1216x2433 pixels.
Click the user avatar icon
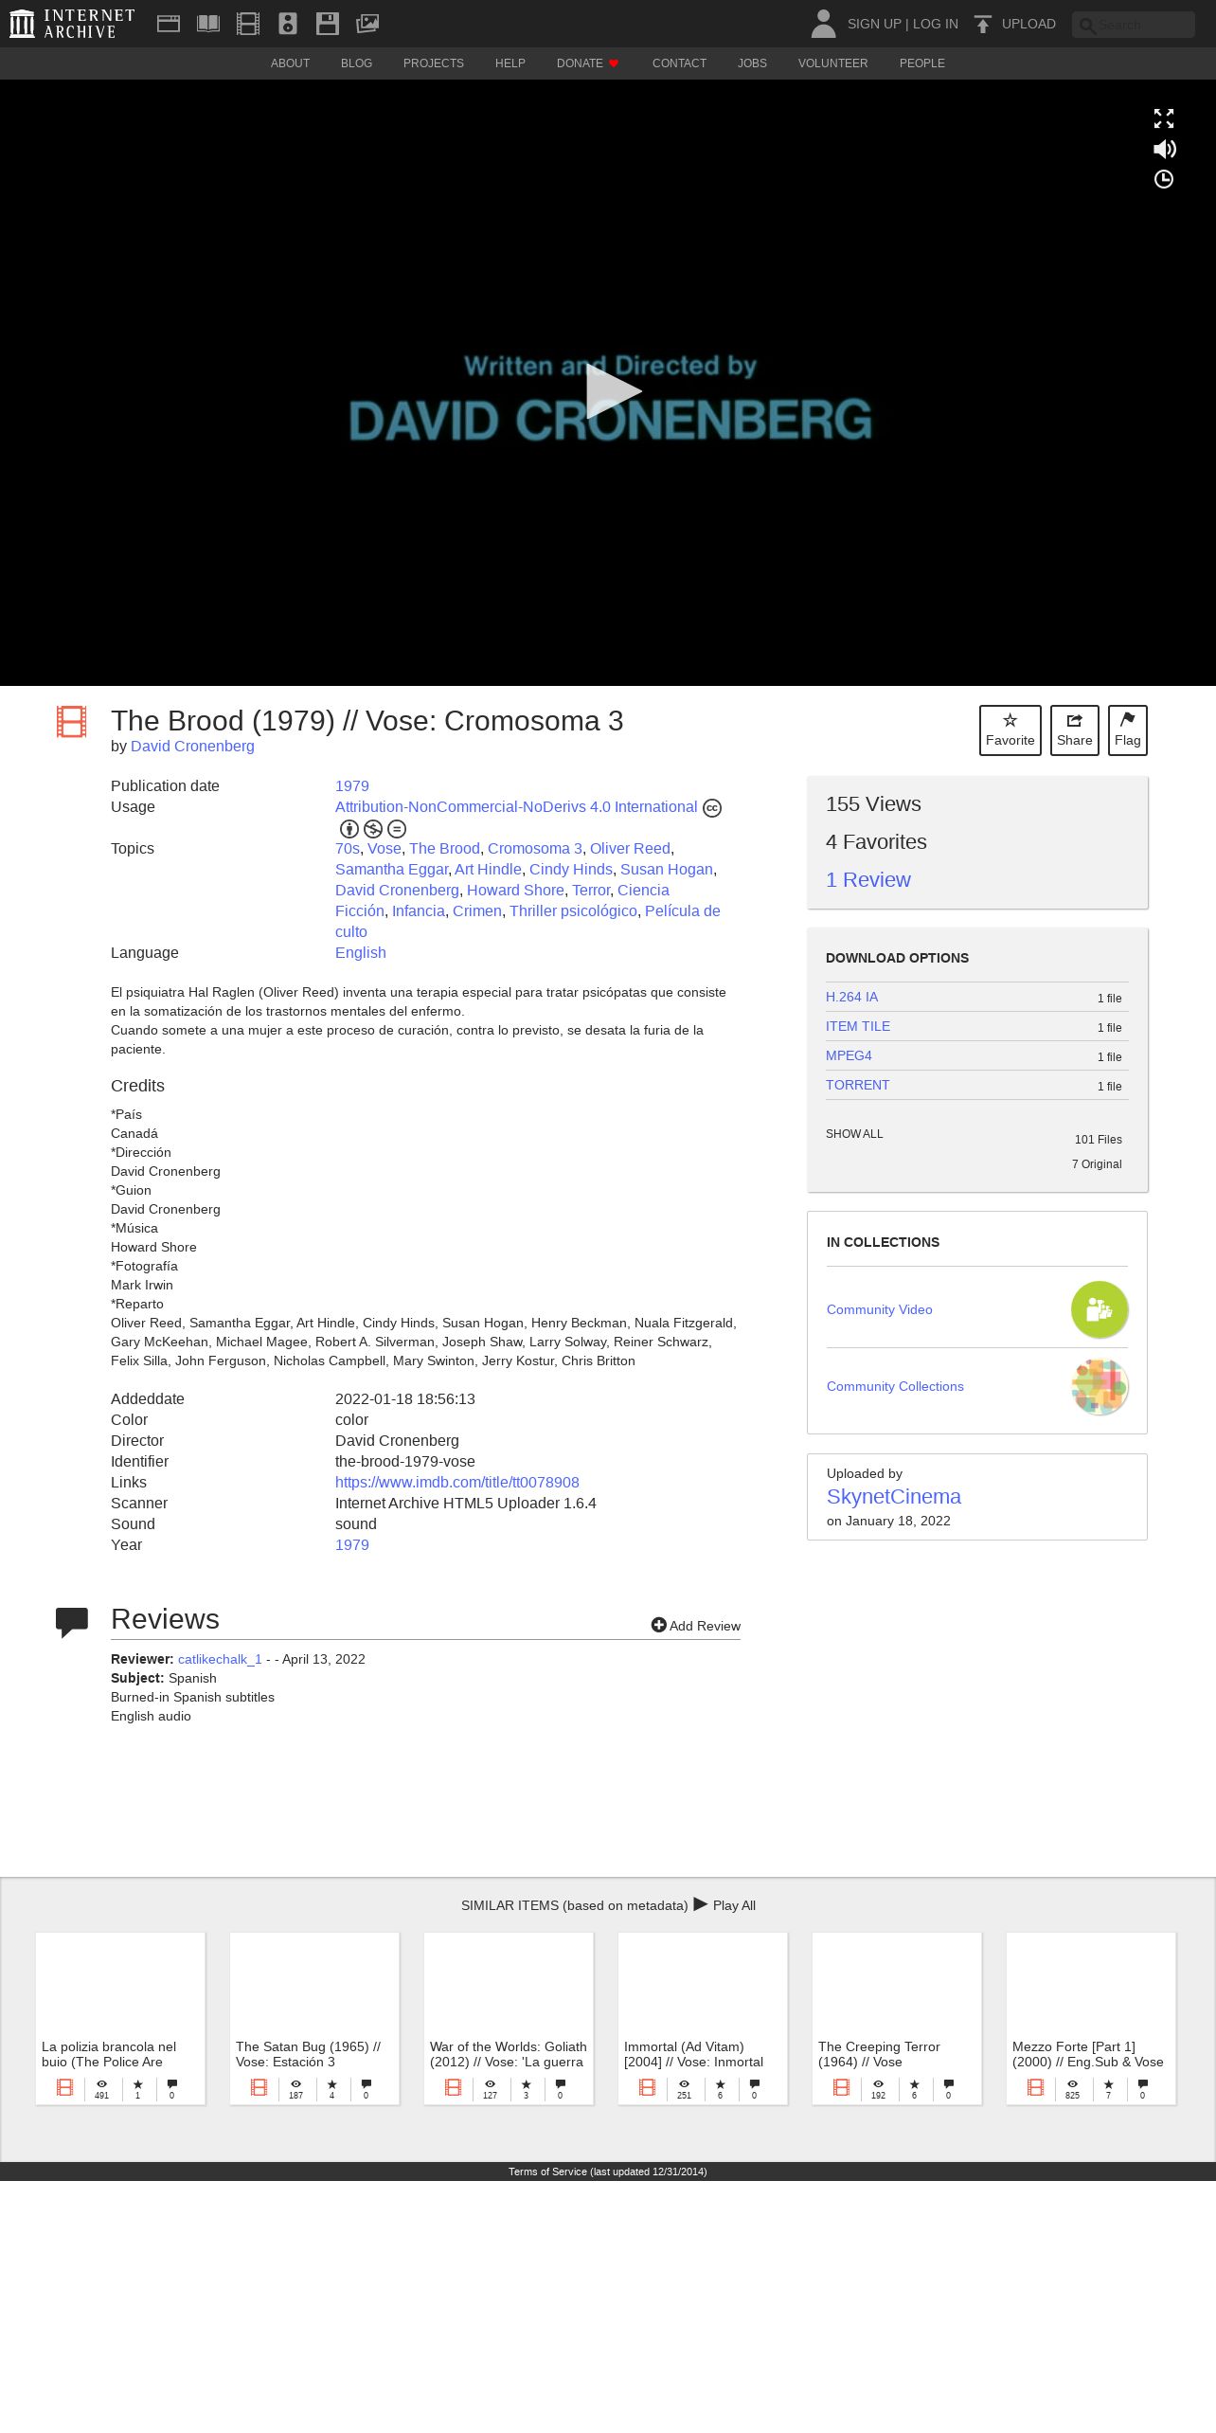pyautogui.click(x=823, y=24)
